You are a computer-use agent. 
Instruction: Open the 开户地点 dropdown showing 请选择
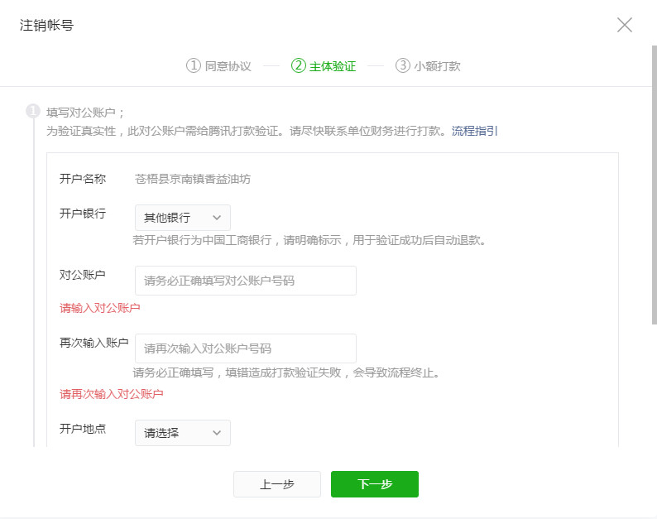point(183,433)
